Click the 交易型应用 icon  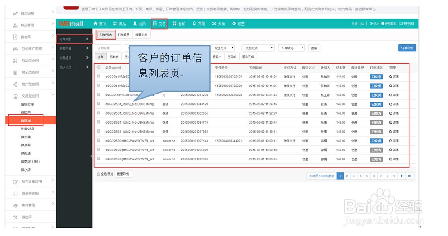click(x=15, y=96)
